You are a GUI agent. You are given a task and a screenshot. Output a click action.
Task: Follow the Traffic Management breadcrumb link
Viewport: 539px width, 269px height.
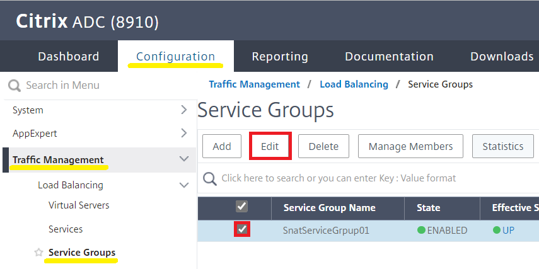(255, 84)
